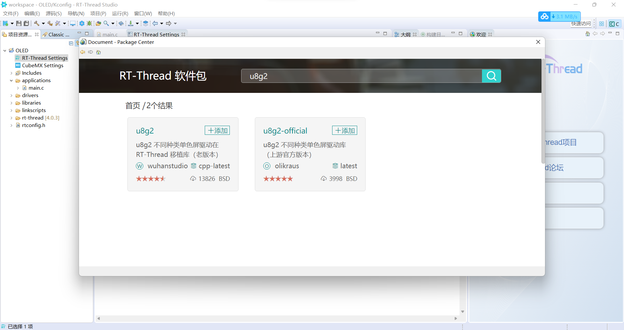Open the 项目(P) menu
Screen dimensions: 624x330
pyautogui.click(x=98, y=13)
